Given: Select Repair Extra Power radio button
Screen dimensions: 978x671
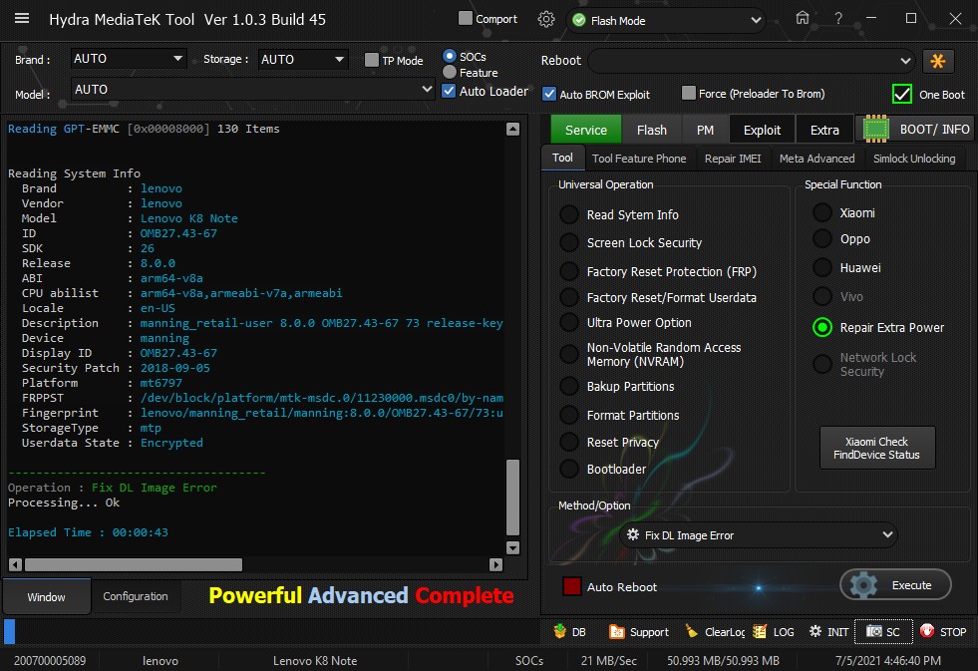Looking at the screenshot, I should point(822,327).
